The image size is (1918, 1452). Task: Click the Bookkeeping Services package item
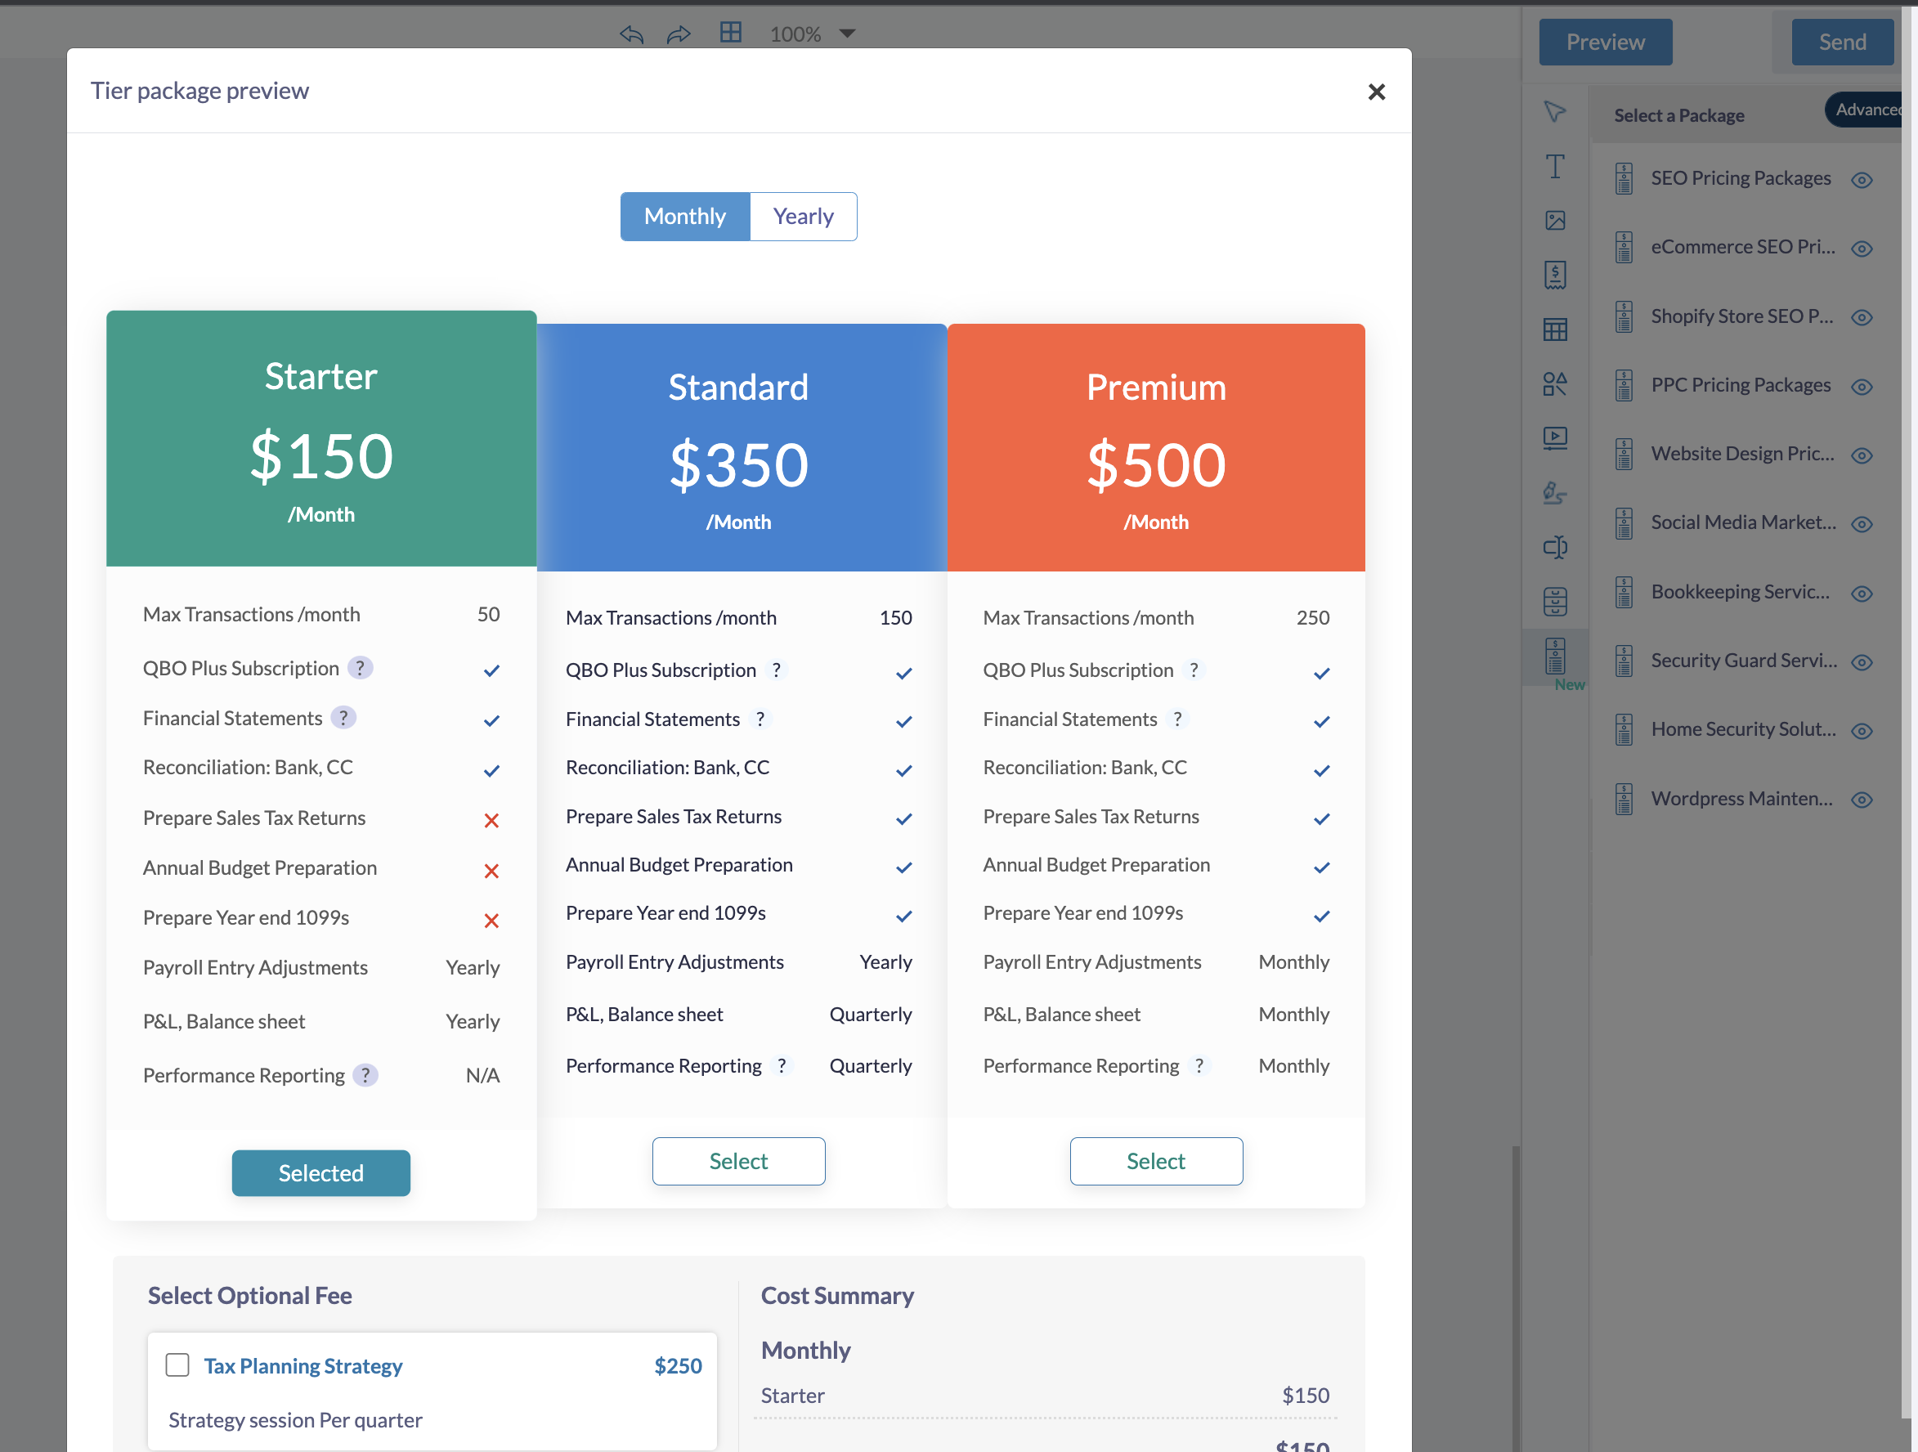[1740, 592]
